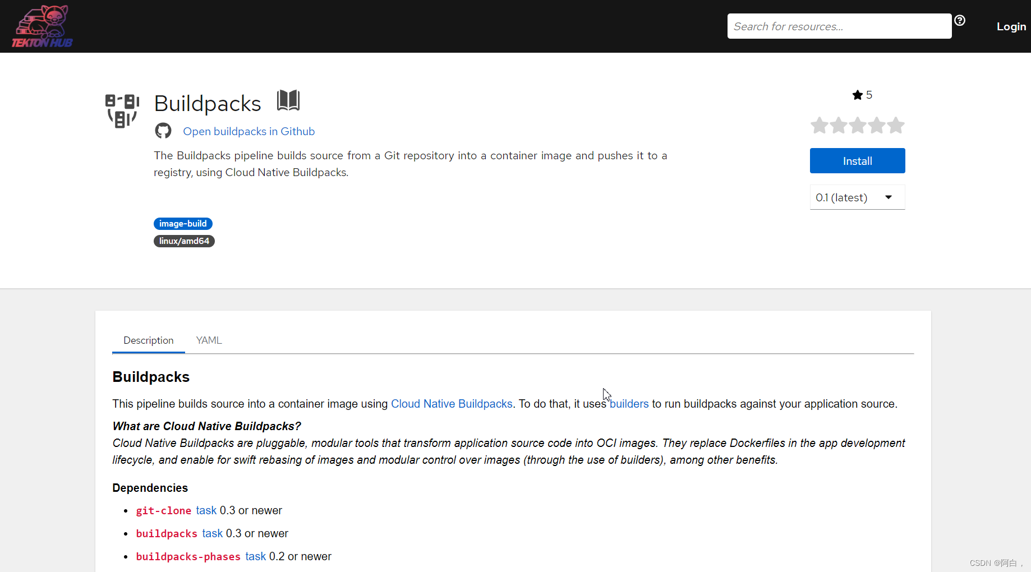This screenshot has height=572, width=1031.
Task: Open the buildpacks task link
Action: pyautogui.click(x=212, y=533)
